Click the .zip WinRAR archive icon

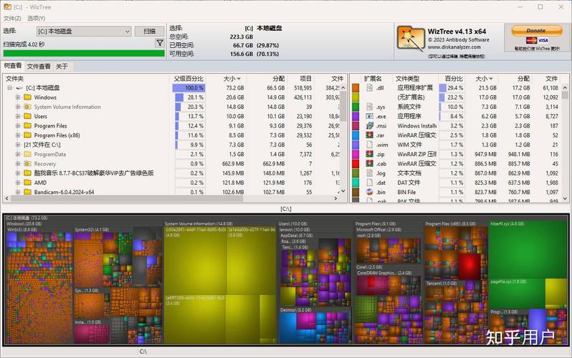(x=370, y=154)
